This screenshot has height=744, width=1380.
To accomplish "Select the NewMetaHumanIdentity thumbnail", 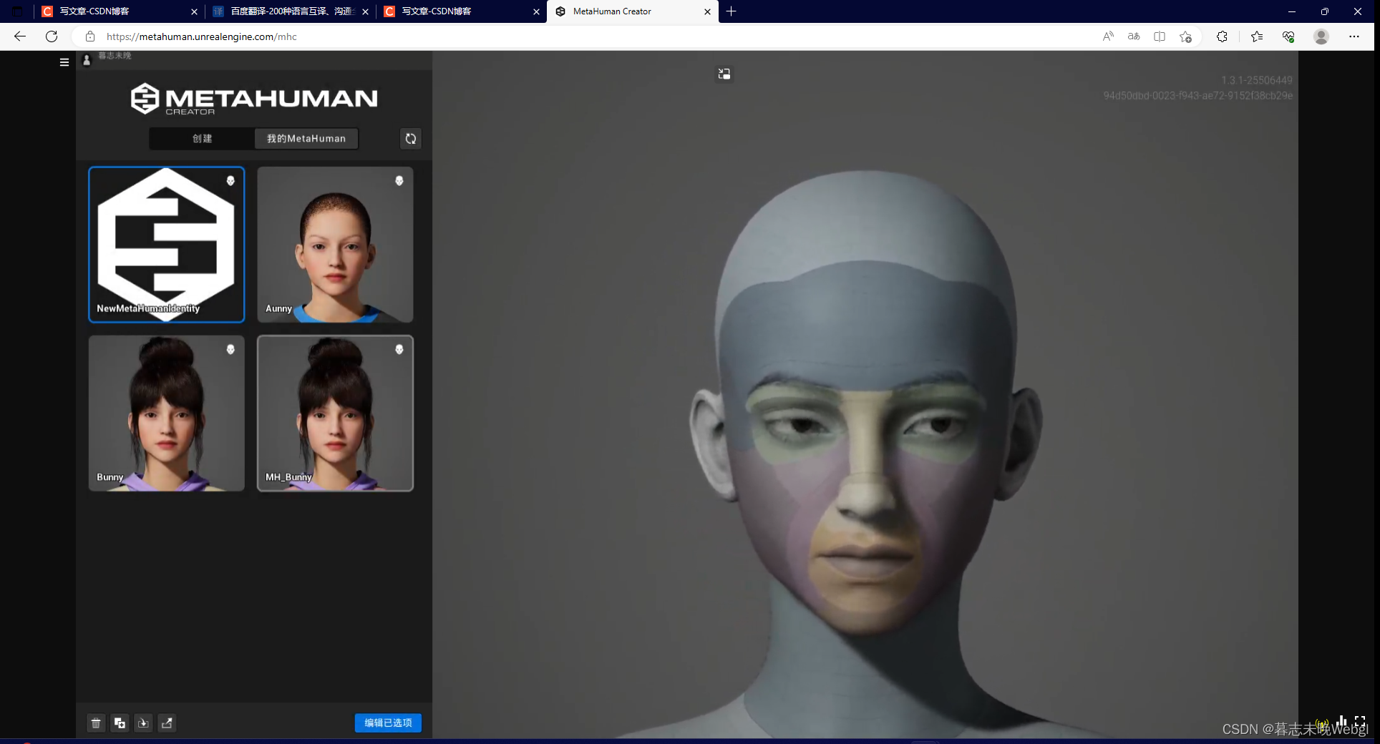I will (167, 245).
